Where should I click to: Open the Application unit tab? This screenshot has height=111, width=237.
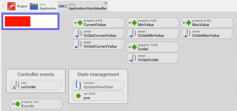pos(43,6)
